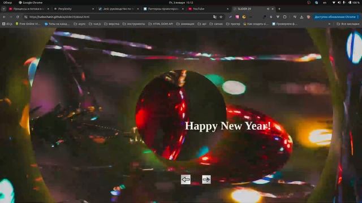362x203 pixels.
Task: Click the battery 100% indicator
Action: 354,2
